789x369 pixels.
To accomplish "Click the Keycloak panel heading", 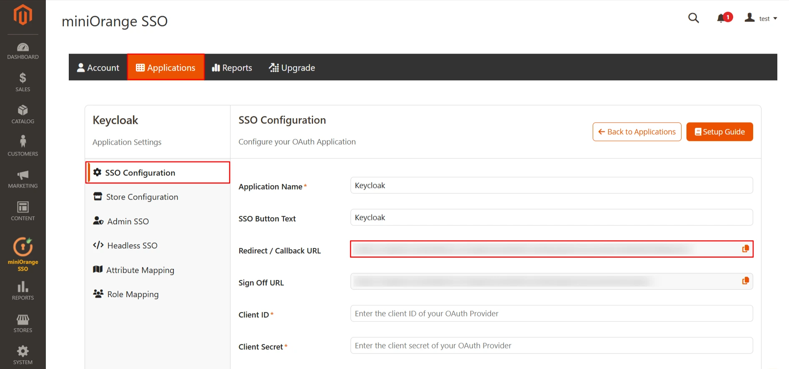I will pos(115,120).
